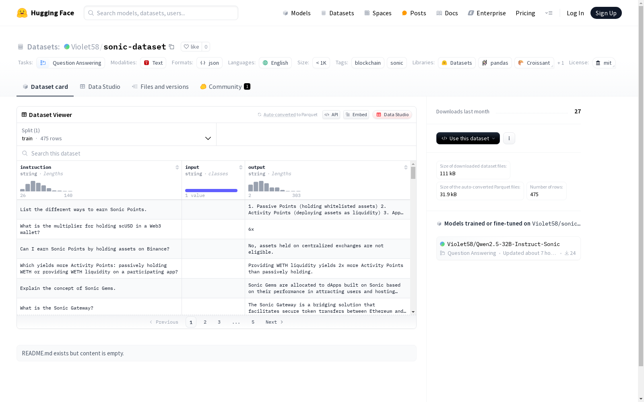Click the English language tag
The height and width of the screenshot is (402, 644).
click(275, 63)
